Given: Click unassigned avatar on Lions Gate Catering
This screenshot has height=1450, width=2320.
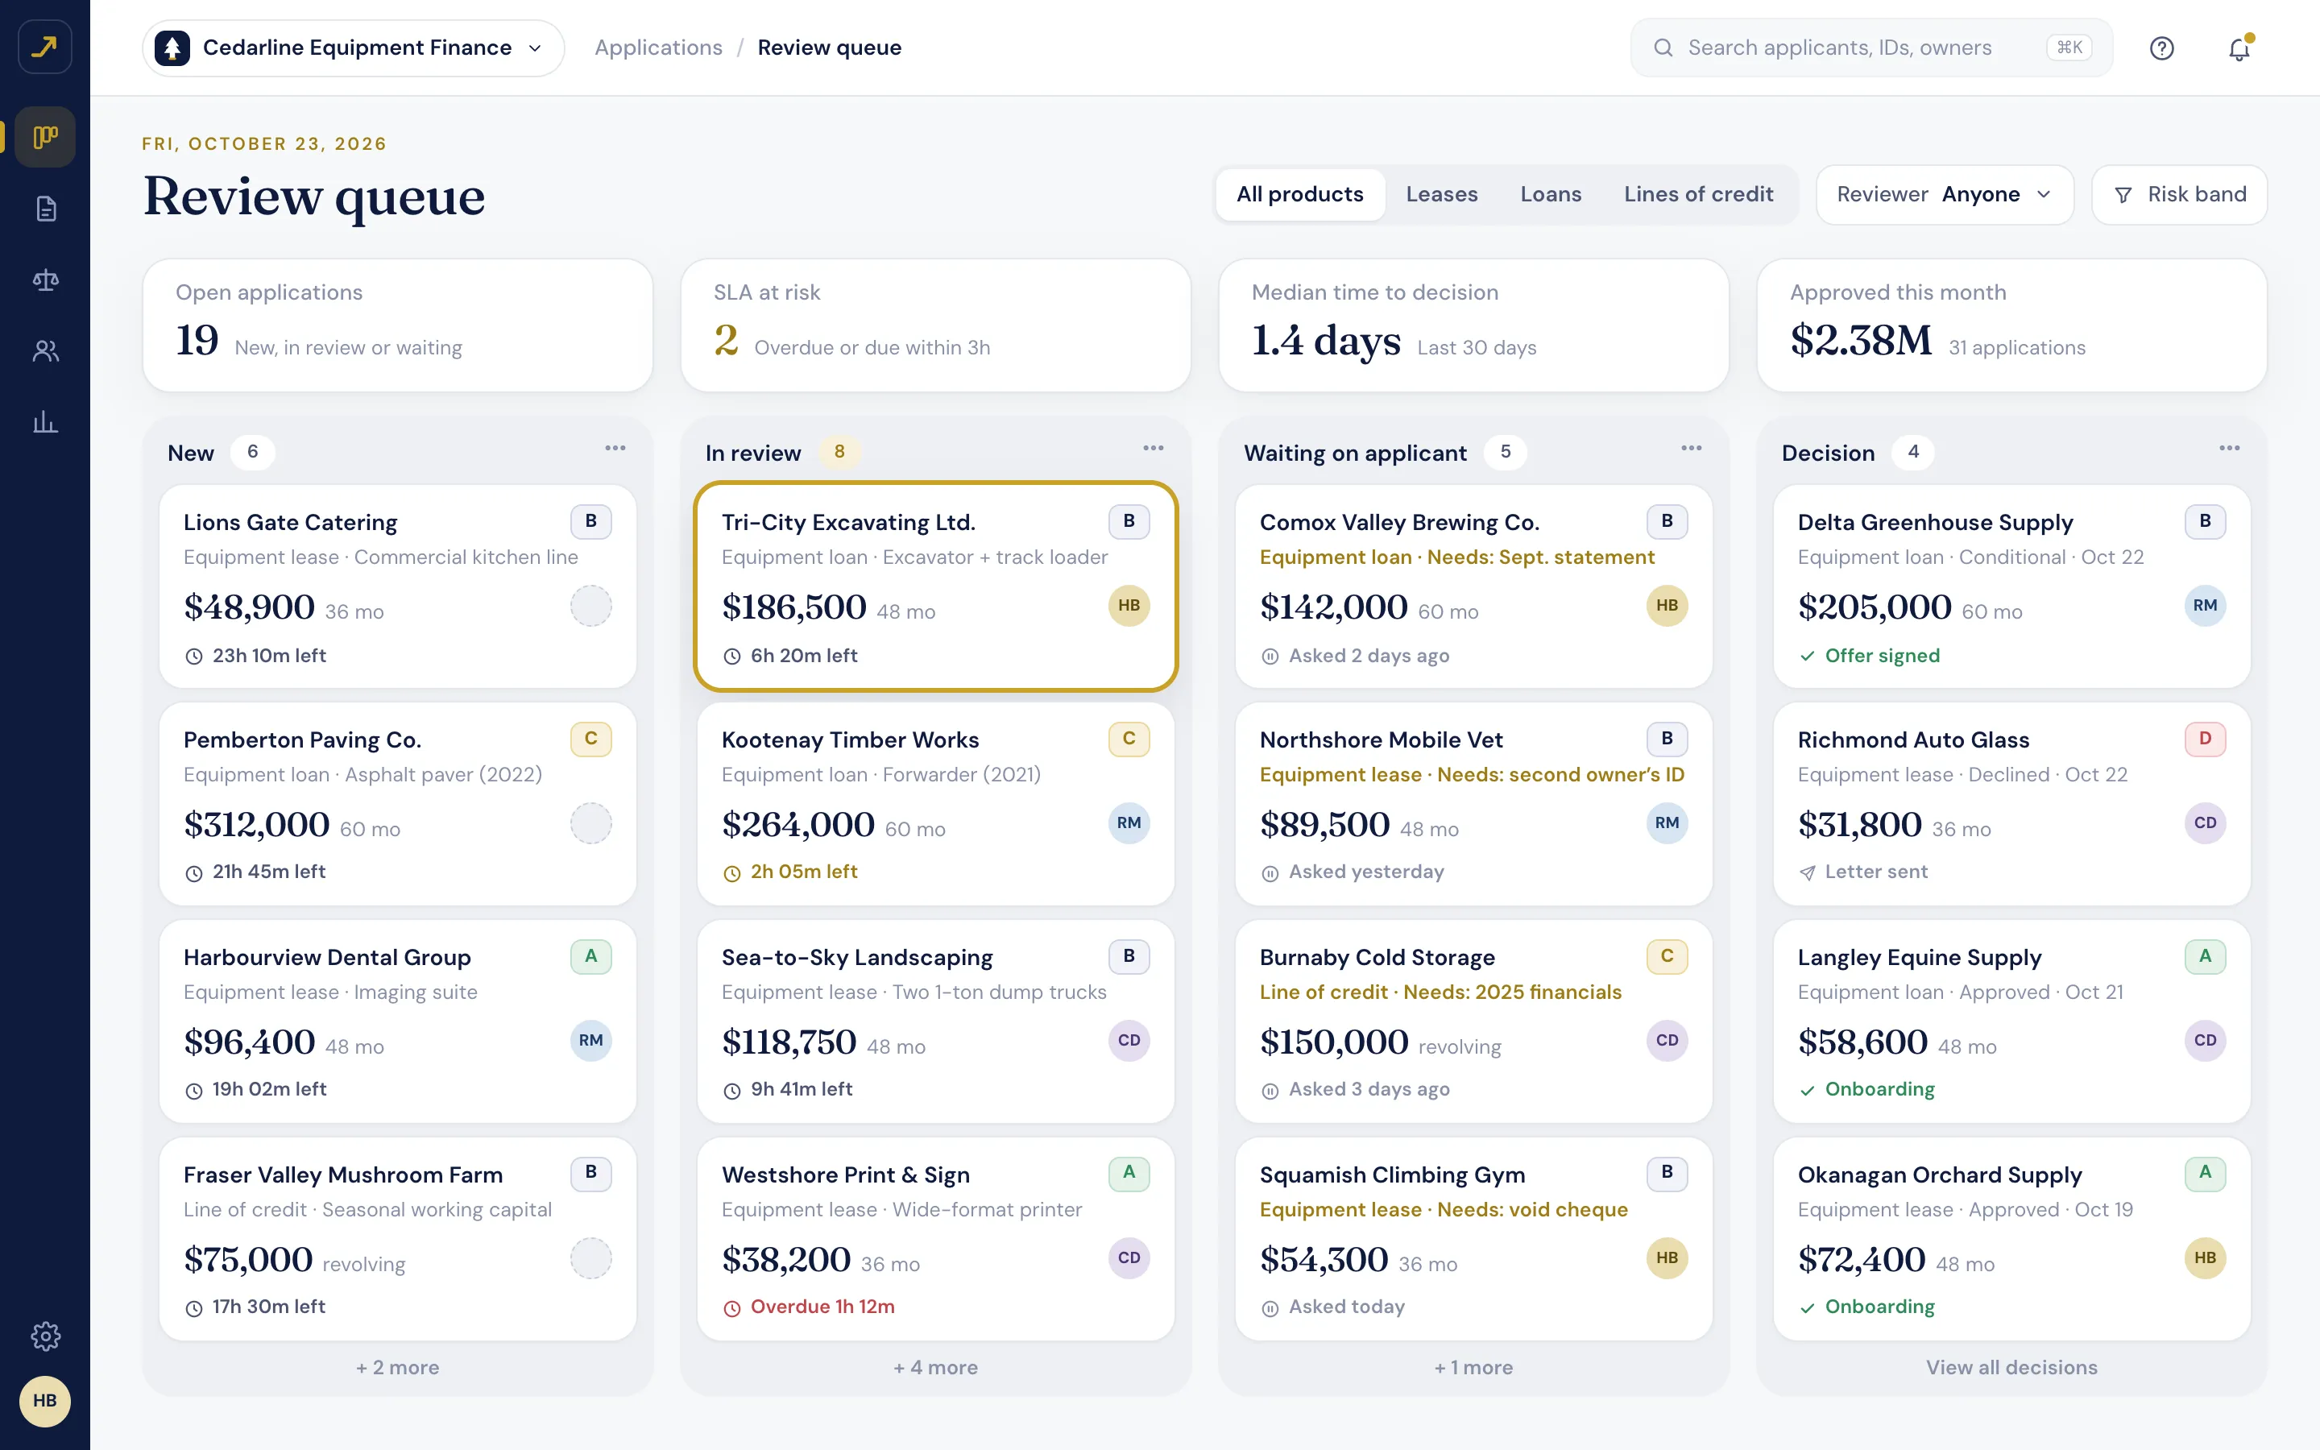Looking at the screenshot, I should point(590,605).
